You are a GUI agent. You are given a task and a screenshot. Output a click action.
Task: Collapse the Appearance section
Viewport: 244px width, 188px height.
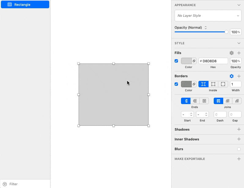point(239,5)
